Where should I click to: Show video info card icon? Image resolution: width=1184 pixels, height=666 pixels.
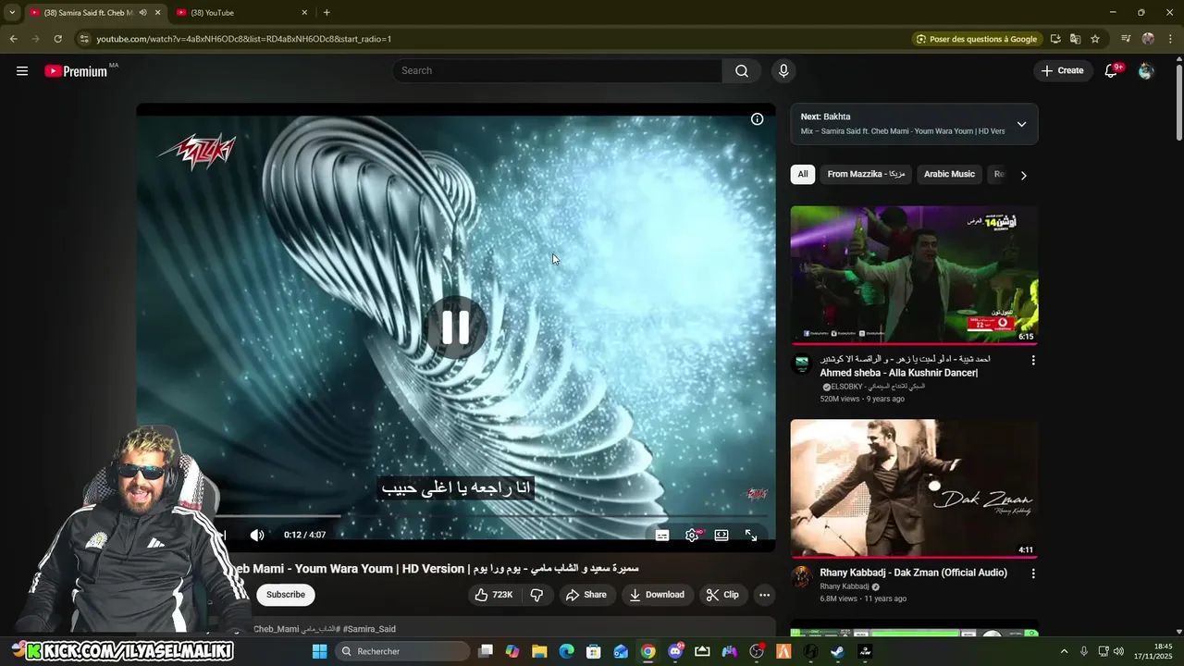tap(757, 119)
